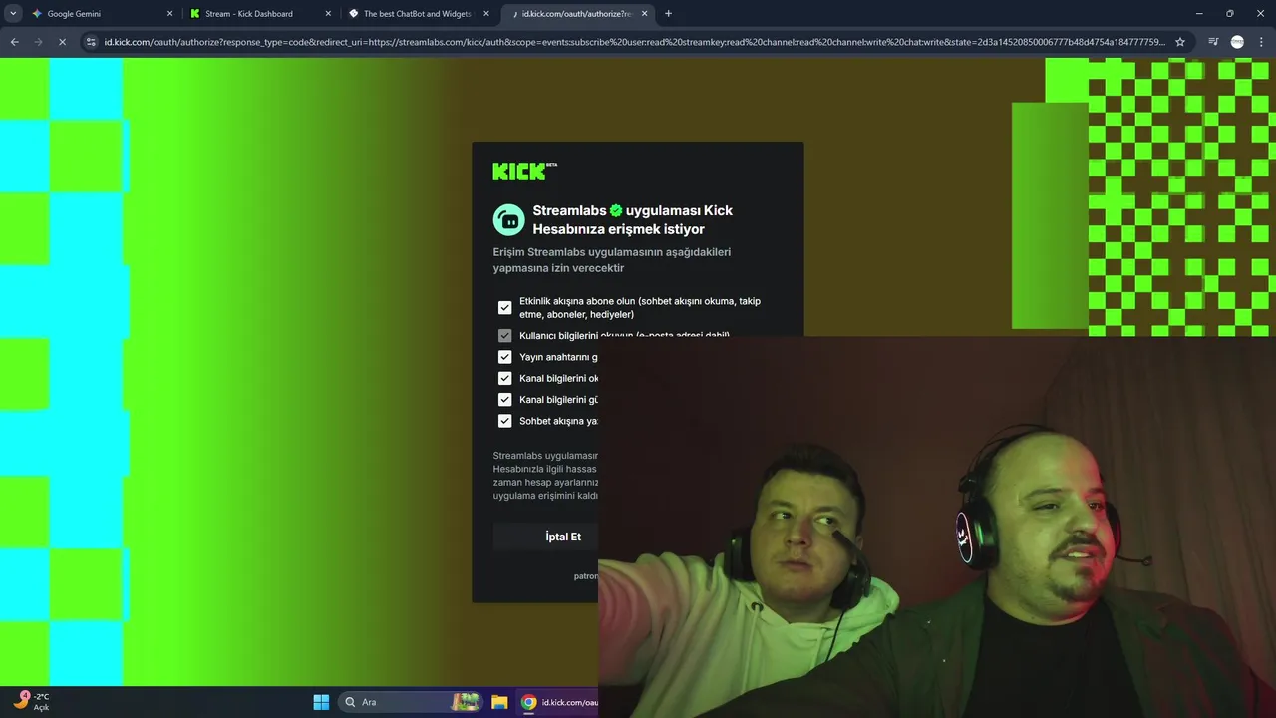Click the green verified badge next to Streamlabs
The width and height of the screenshot is (1276, 718).
click(616, 210)
